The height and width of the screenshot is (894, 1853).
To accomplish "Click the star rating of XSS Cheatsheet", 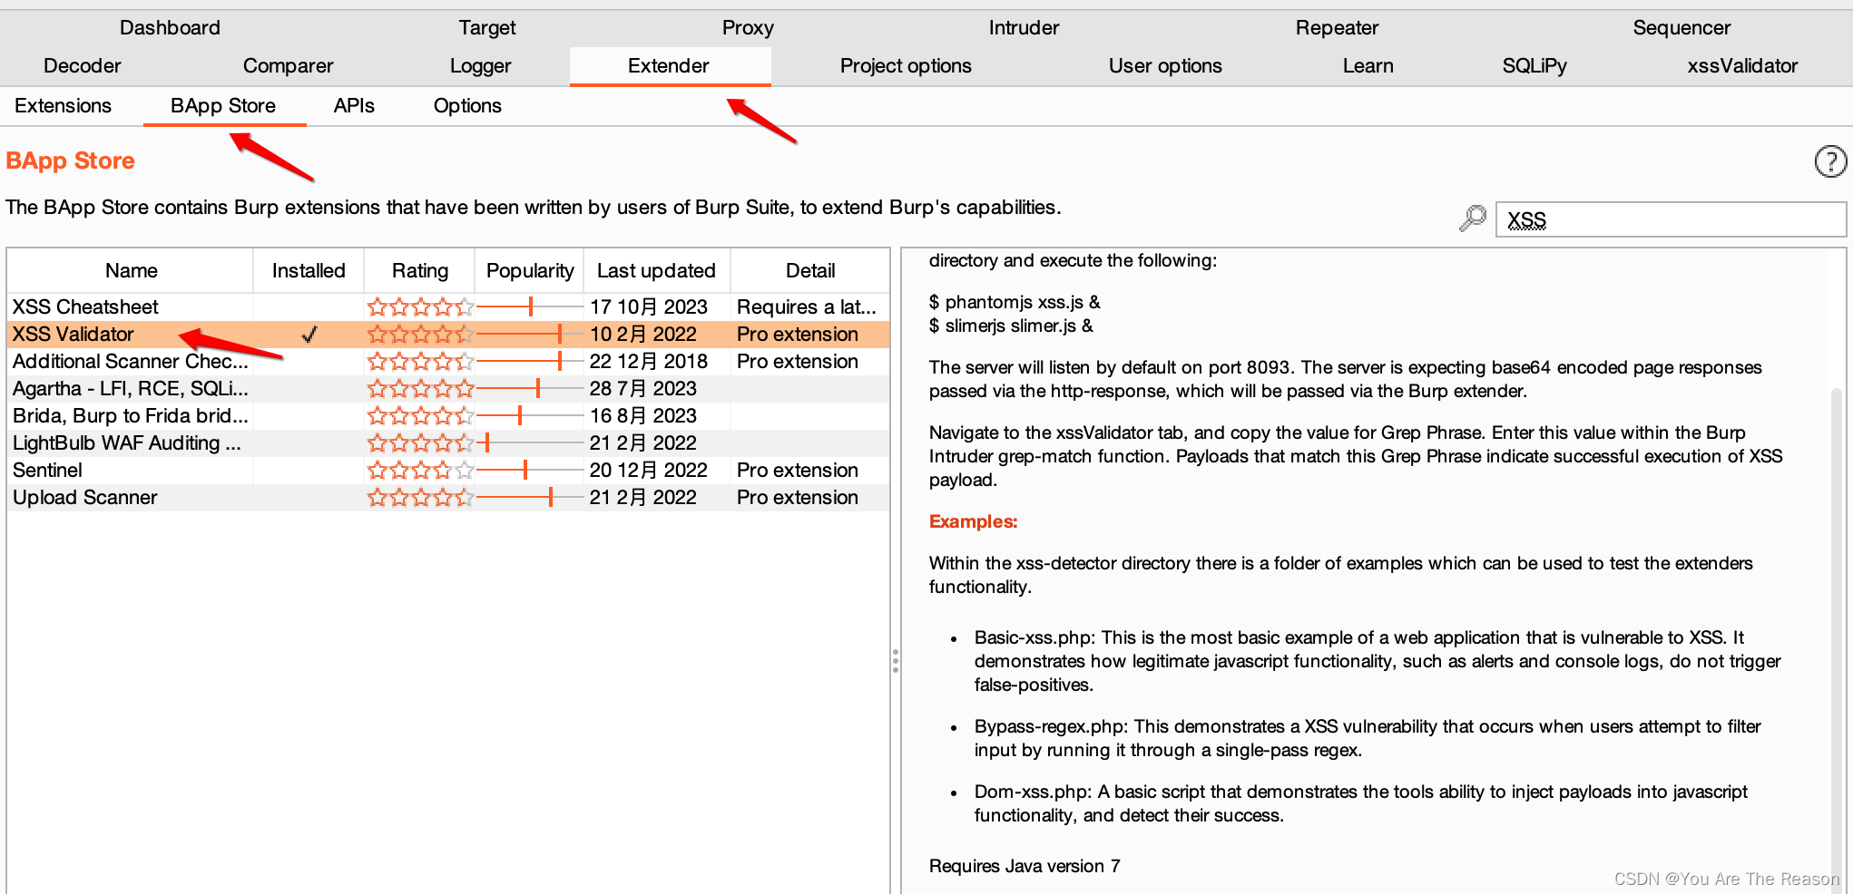I will 420,306.
